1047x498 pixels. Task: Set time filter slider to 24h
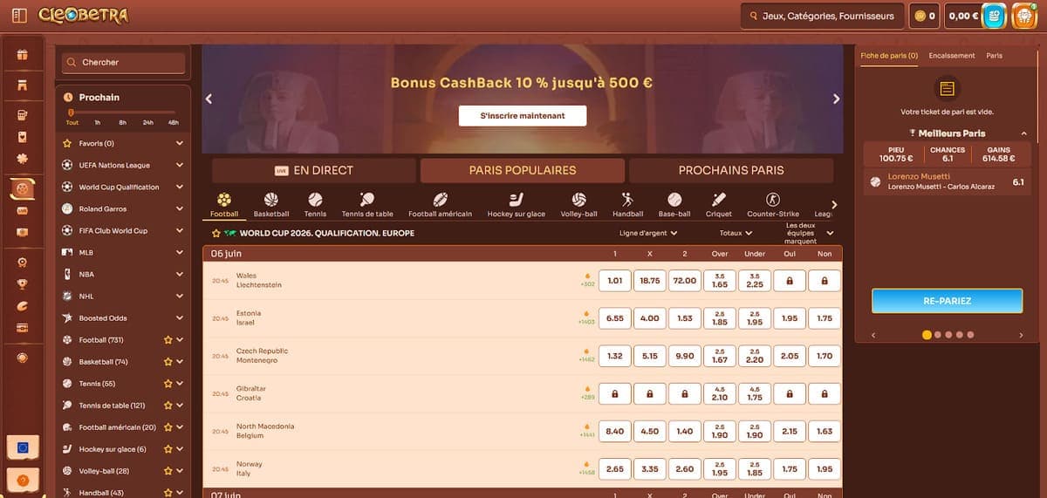[147, 123]
